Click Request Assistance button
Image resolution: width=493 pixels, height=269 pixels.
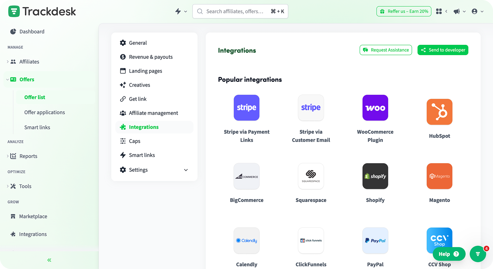pos(386,50)
